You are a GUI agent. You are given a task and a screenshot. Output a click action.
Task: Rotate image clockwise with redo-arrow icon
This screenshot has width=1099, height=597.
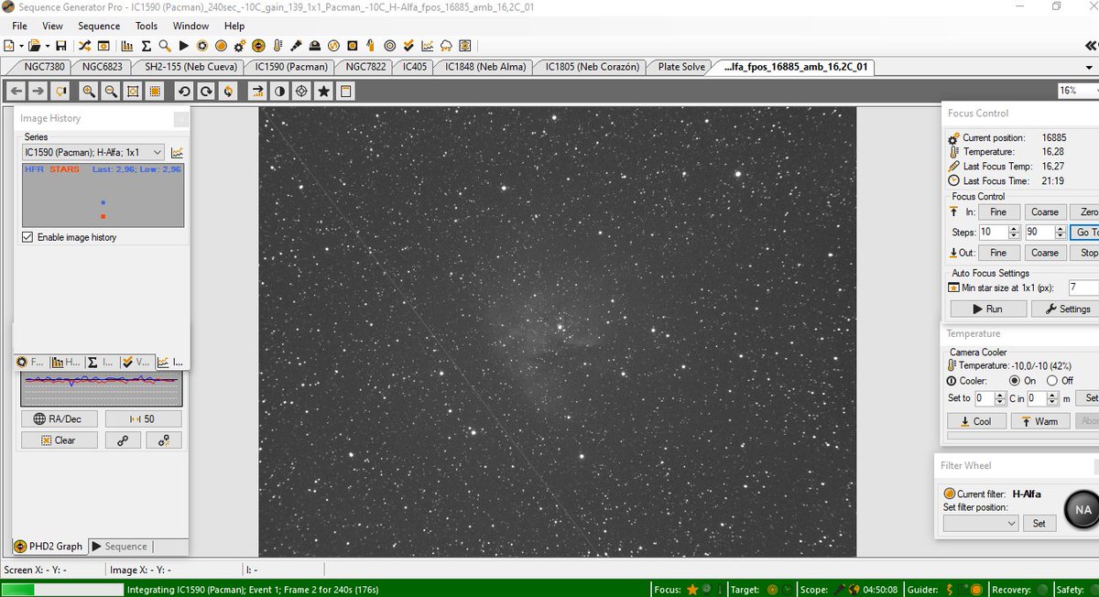click(206, 91)
